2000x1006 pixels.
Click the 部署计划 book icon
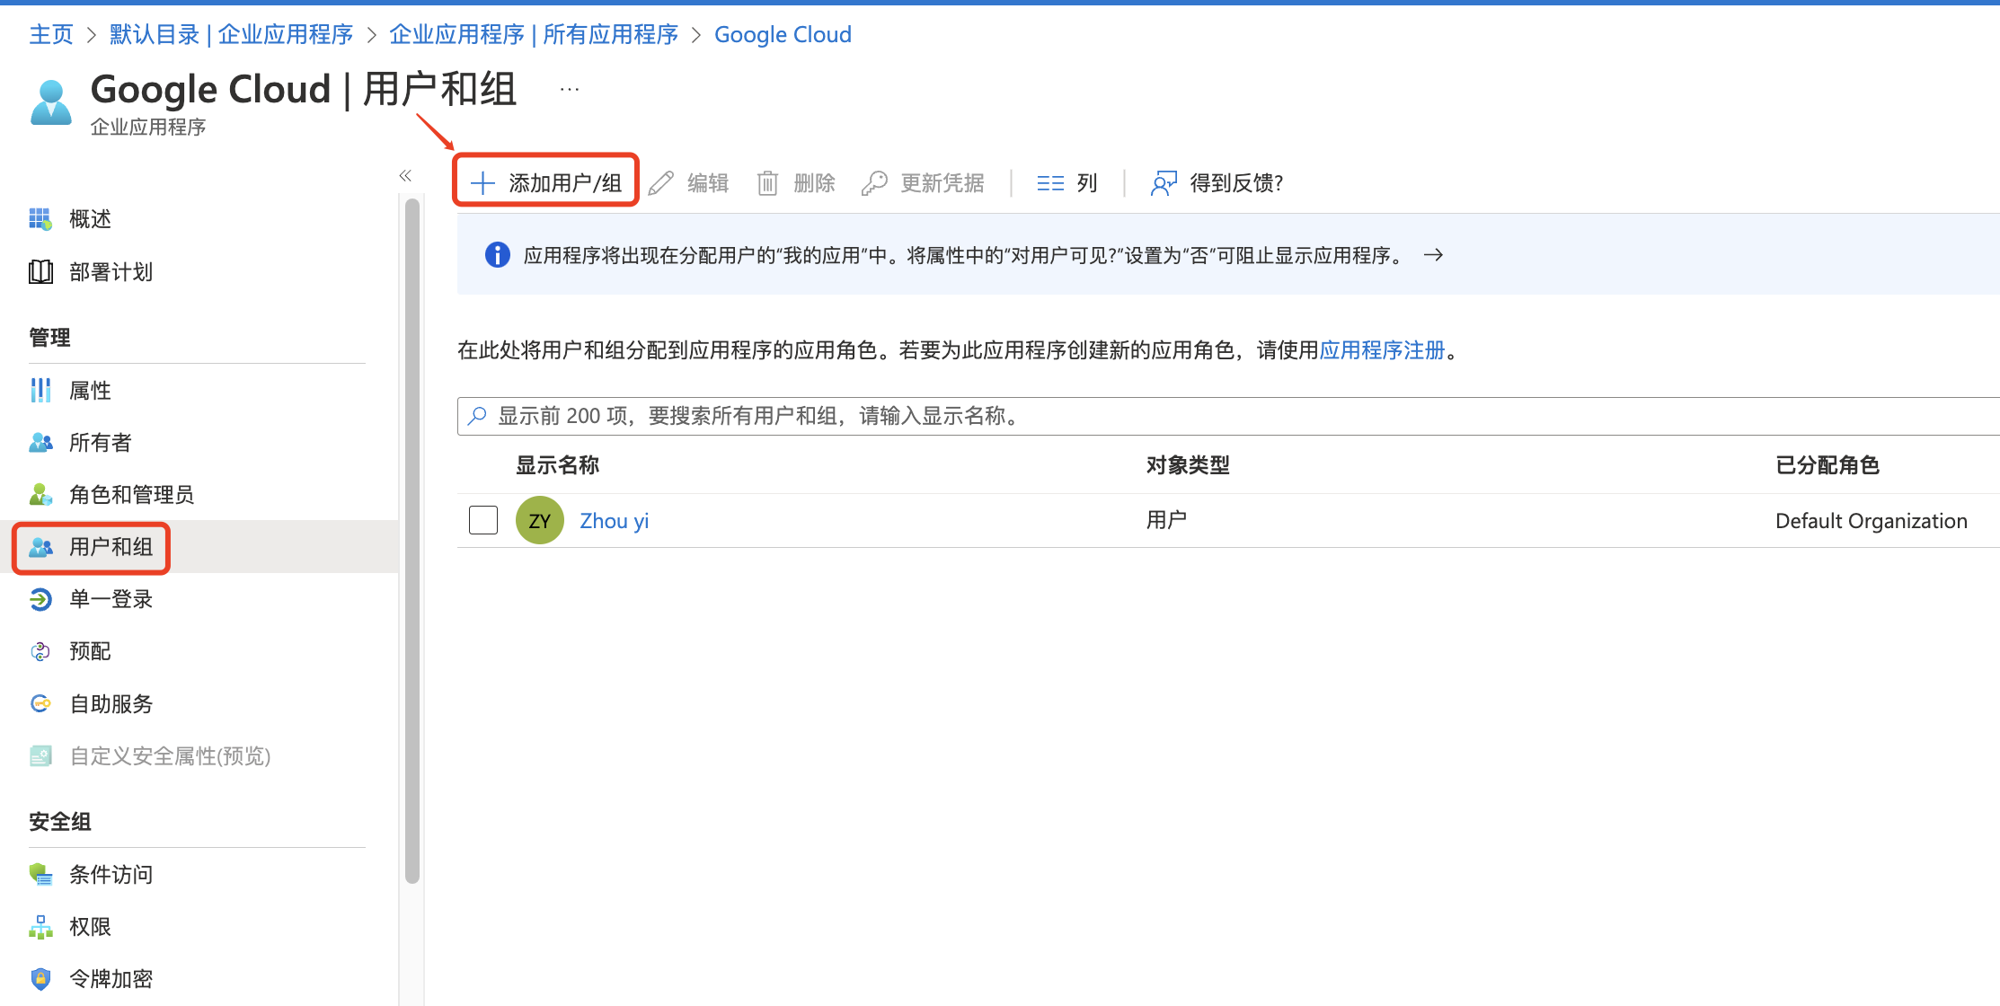click(40, 271)
